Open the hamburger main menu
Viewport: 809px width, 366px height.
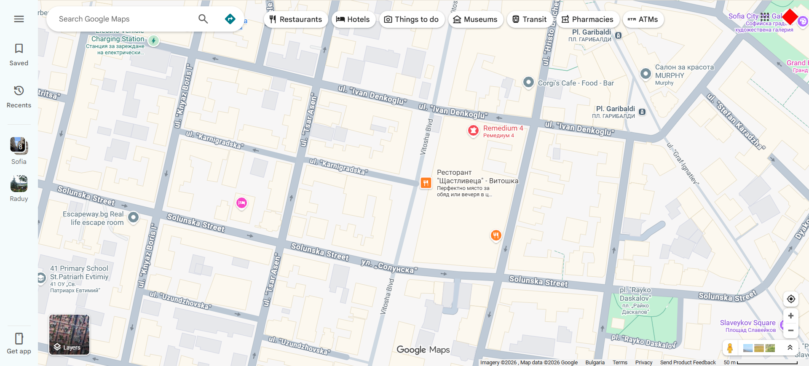(x=19, y=19)
